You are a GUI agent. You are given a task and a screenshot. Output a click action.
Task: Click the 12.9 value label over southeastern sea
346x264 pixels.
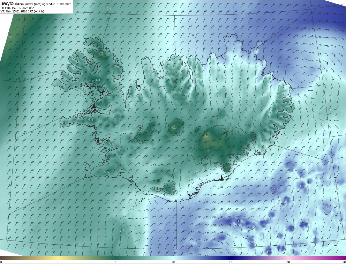(275, 190)
